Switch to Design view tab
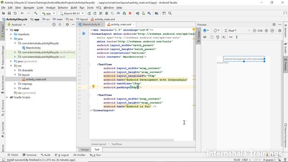Screen dimensions: 288x162 click(85, 149)
